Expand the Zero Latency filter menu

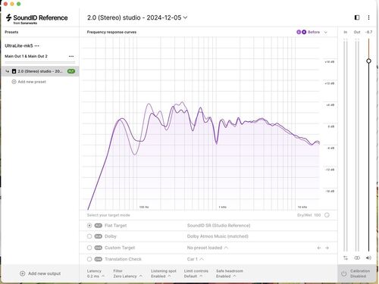click(x=127, y=276)
